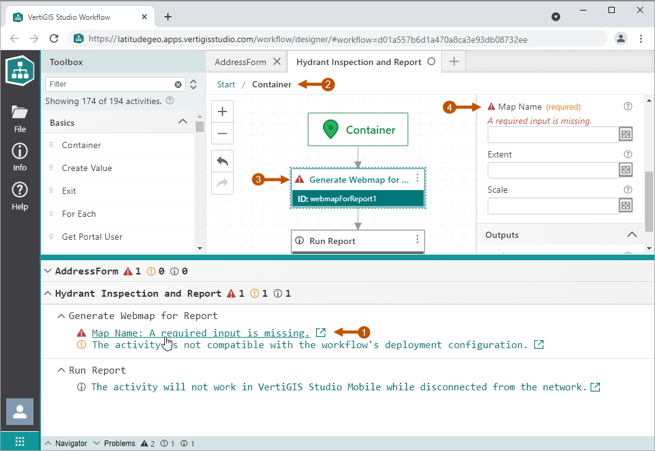Collapse the Outputs properties section
This screenshot has width=655, height=451.
(631, 235)
